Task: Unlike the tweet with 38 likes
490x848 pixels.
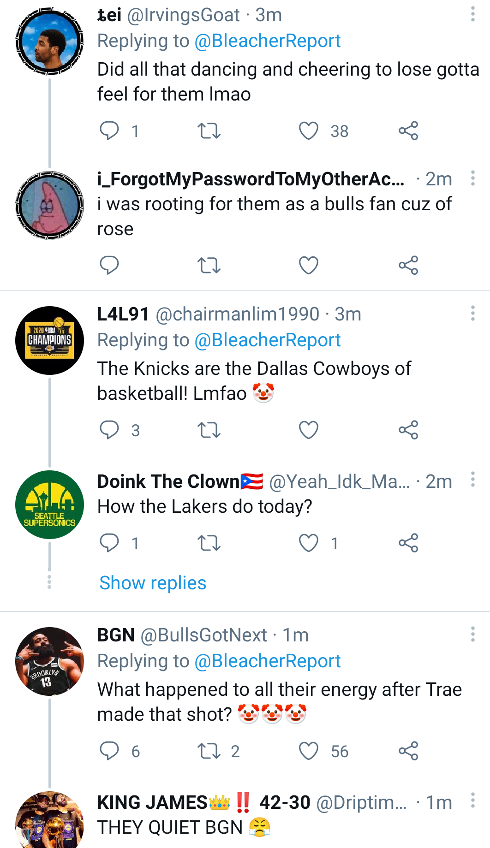Action: (x=308, y=131)
